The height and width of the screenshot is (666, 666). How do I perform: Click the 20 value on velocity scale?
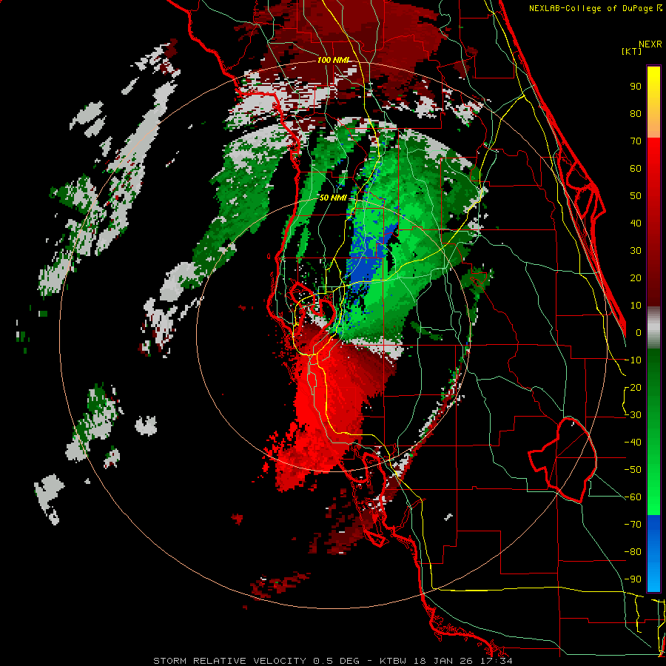[636, 278]
